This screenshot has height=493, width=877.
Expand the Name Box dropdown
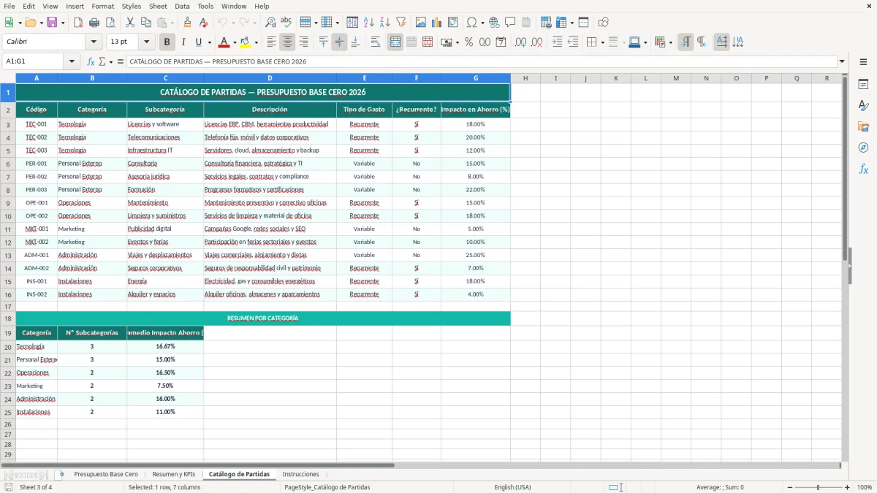pos(72,61)
